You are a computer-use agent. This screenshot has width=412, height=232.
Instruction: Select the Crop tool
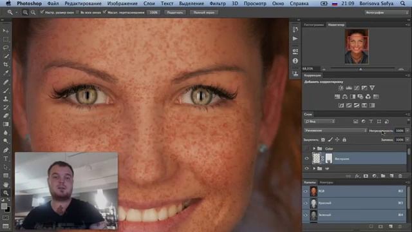(6, 64)
